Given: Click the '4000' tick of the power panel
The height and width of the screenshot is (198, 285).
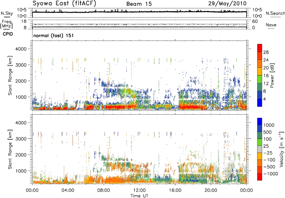Looking at the screenshot, I should 21,49.
